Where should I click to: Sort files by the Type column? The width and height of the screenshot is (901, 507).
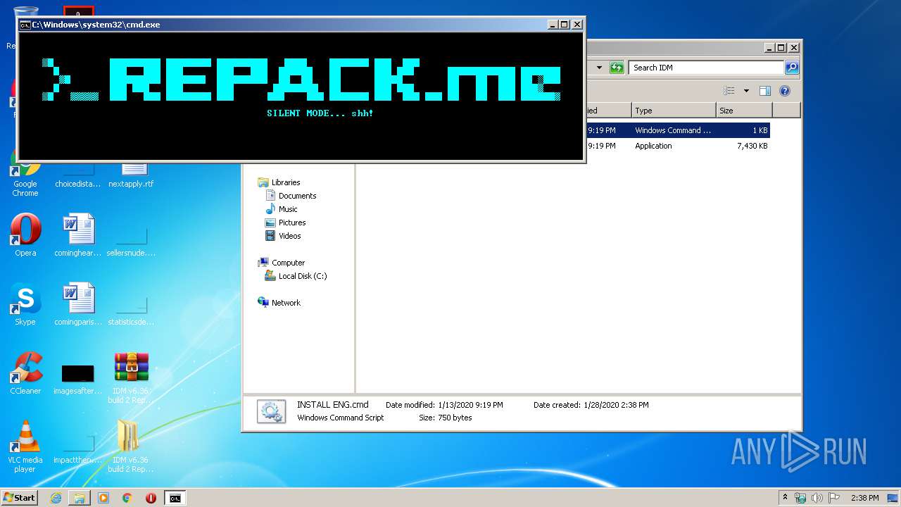click(x=674, y=111)
